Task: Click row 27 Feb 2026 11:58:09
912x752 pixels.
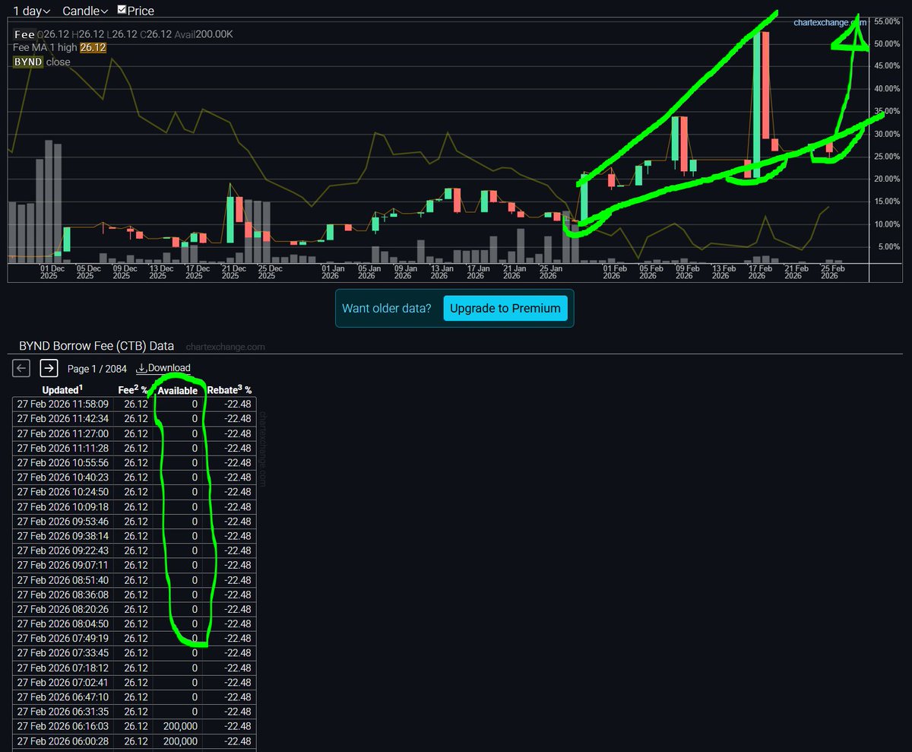Action: pyautogui.click(x=135, y=405)
